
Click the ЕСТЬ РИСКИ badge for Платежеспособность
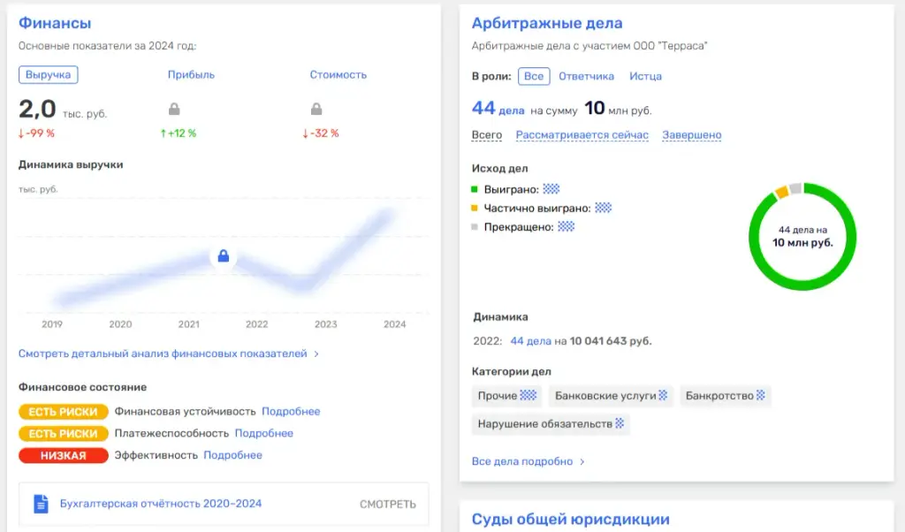tap(64, 433)
